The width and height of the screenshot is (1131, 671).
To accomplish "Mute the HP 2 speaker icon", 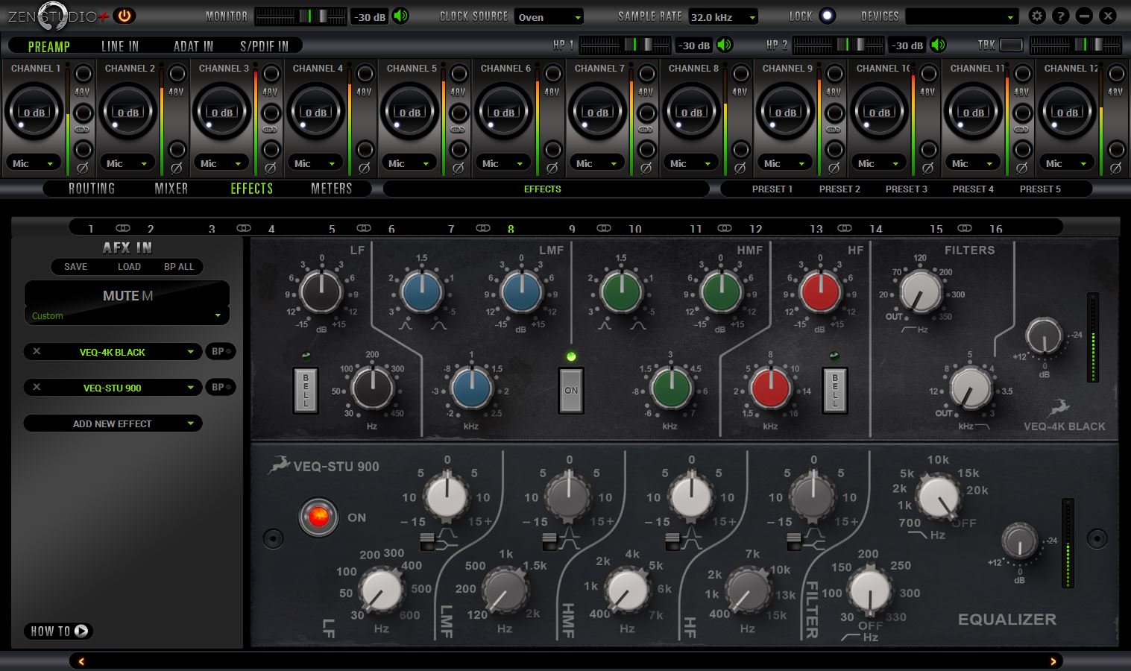I will (939, 45).
